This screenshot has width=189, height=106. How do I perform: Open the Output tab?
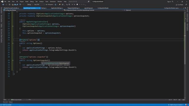11,102
